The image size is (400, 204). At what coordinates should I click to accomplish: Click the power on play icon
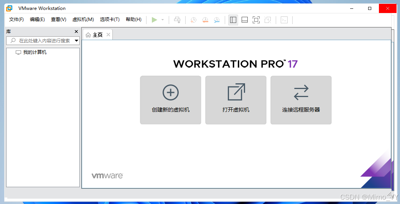click(x=154, y=20)
